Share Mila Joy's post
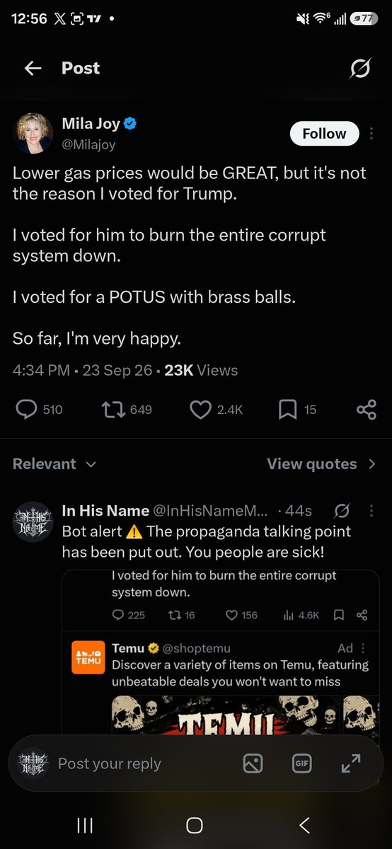The height and width of the screenshot is (849, 392). point(367,409)
